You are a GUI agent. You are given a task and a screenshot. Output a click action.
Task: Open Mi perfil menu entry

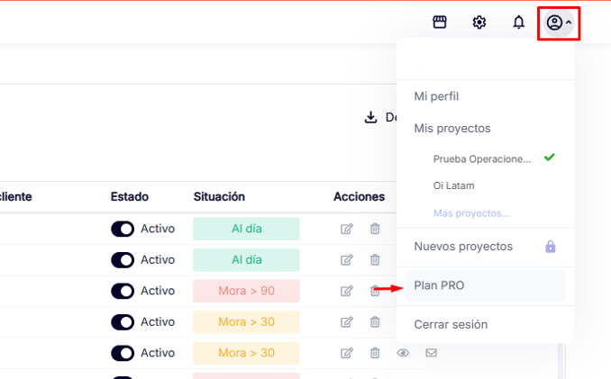436,96
